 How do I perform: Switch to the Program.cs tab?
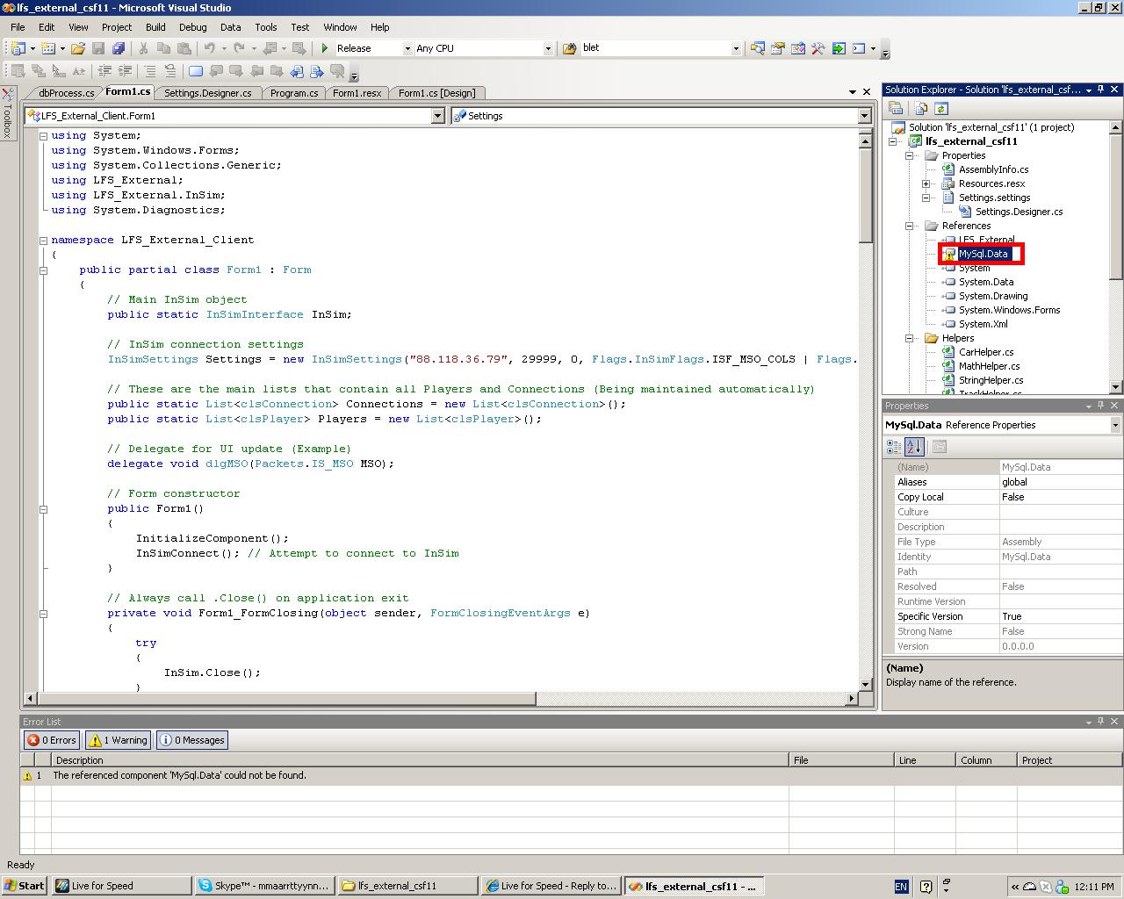tap(293, 93)
